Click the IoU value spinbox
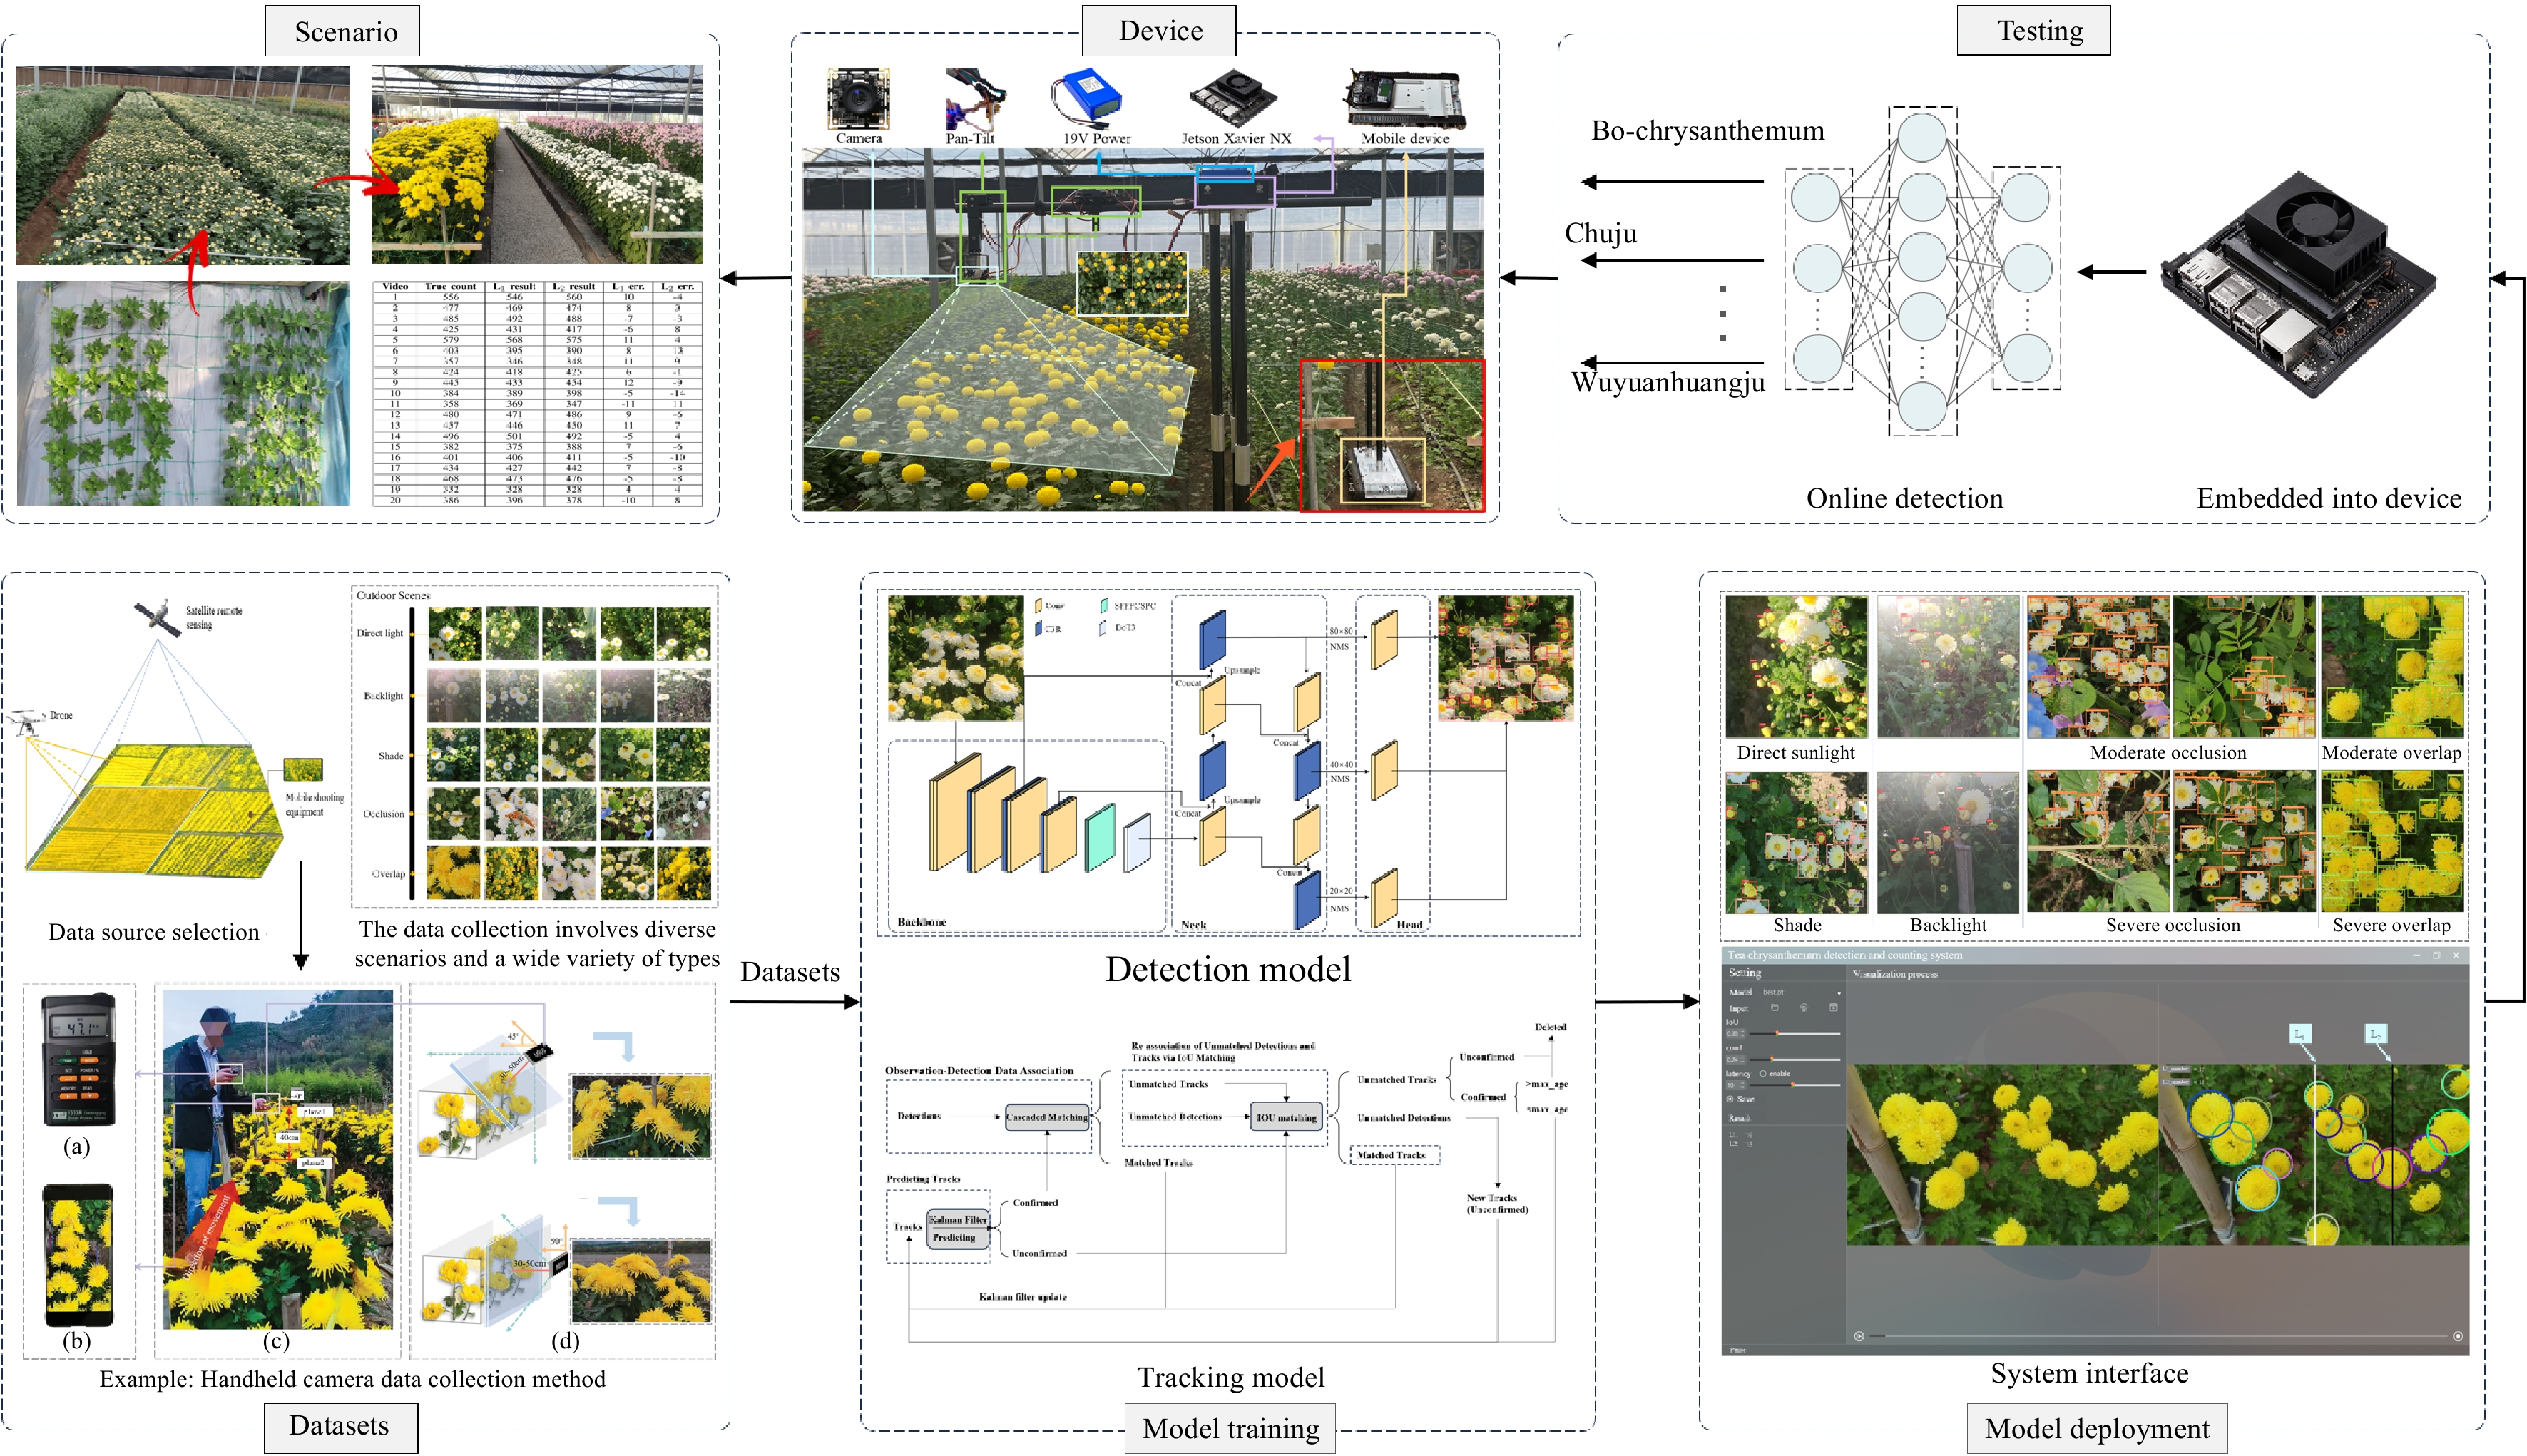This screenshot has height=1456, width=2527. [1736, 1034]
